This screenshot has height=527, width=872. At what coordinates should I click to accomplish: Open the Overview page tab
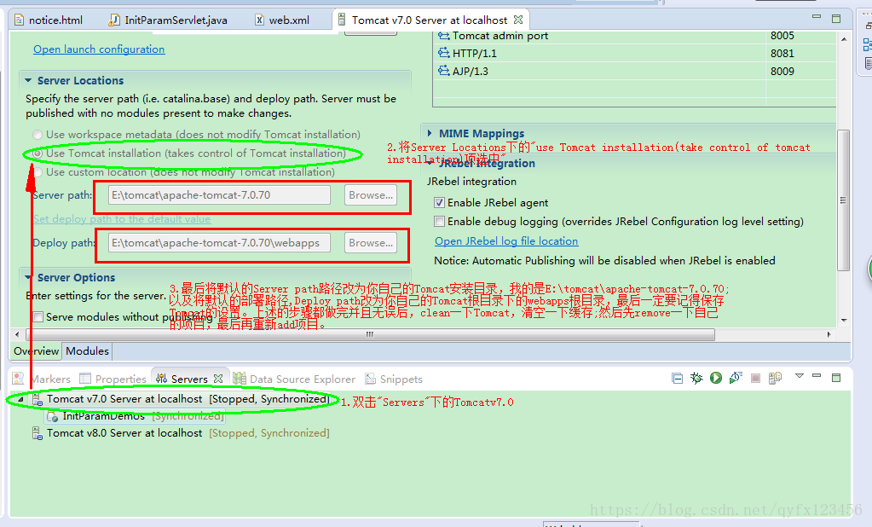(x=36, y=351)
